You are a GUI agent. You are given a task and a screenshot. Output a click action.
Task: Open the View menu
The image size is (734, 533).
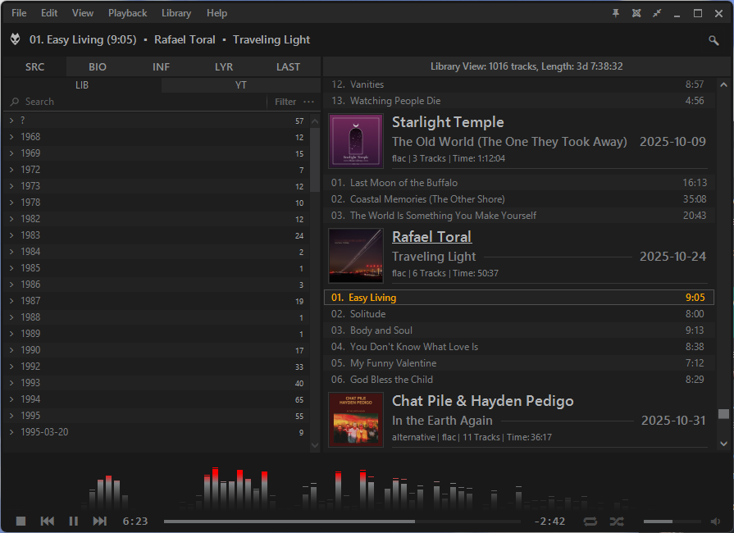[82, 13]
